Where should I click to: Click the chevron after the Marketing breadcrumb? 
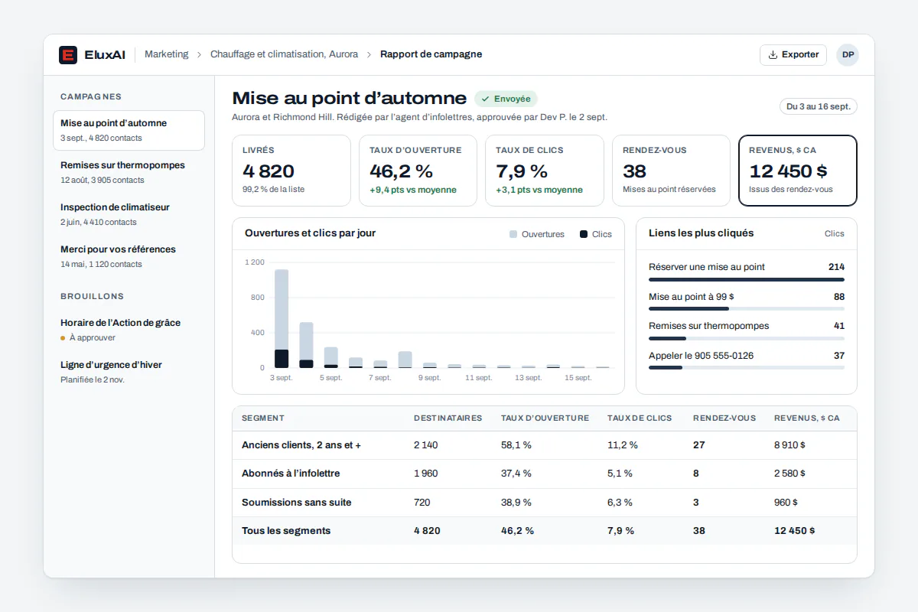coord(199,55)
